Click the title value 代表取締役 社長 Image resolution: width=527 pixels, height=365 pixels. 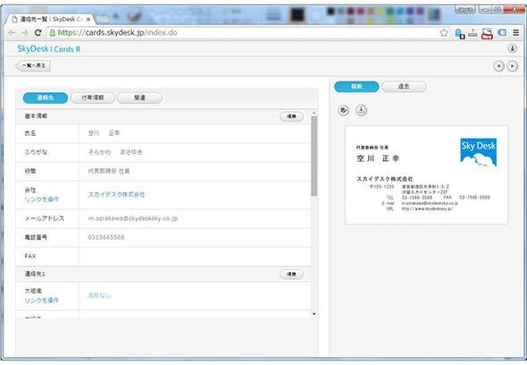pos(109,171)
